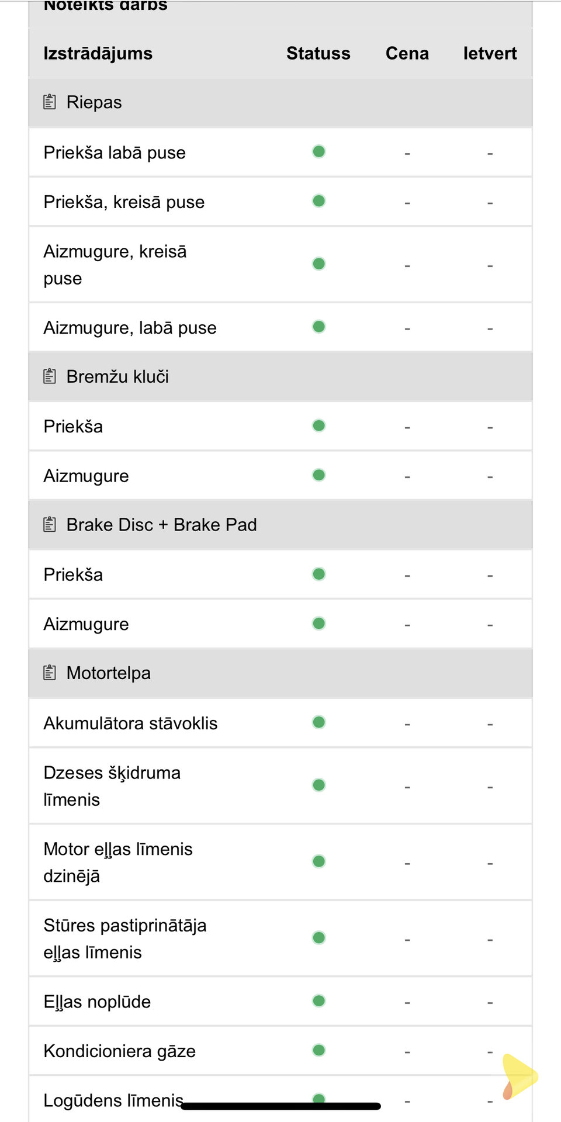Tap the black home indicator bar
This screenshot has width=561, height=1122.
pos(281,1106)
